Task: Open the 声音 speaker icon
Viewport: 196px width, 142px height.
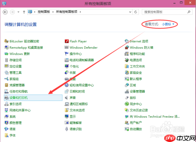Action: (67, 98)
